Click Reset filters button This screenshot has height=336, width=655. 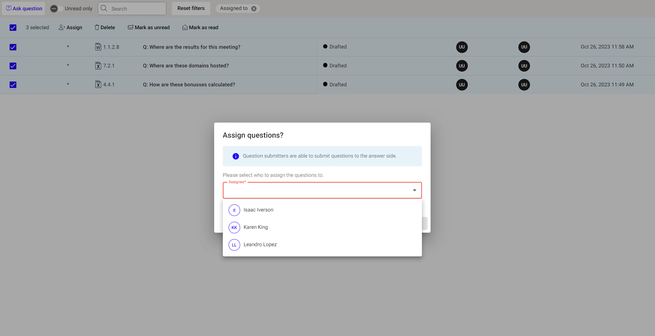pyautogui.click(x=191, y=8)
